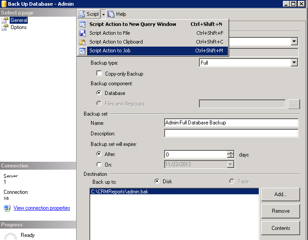Image resolution: width=308 pixels, height=240 pixels.
Task: Choose Script Action to Clipboard
Action: [153, 42]
